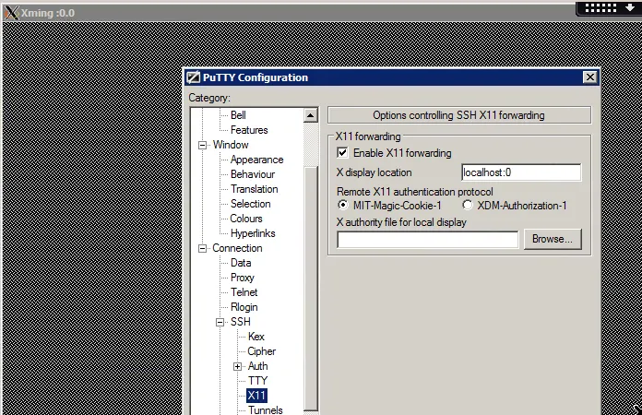642x415 pixels.
Task: Open the Tunnels category
Action: (266, 409)
